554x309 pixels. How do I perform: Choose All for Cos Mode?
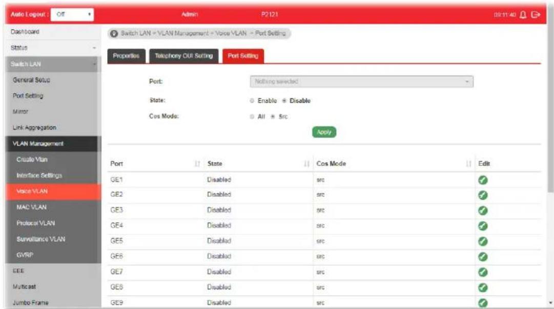pos(252,117)
